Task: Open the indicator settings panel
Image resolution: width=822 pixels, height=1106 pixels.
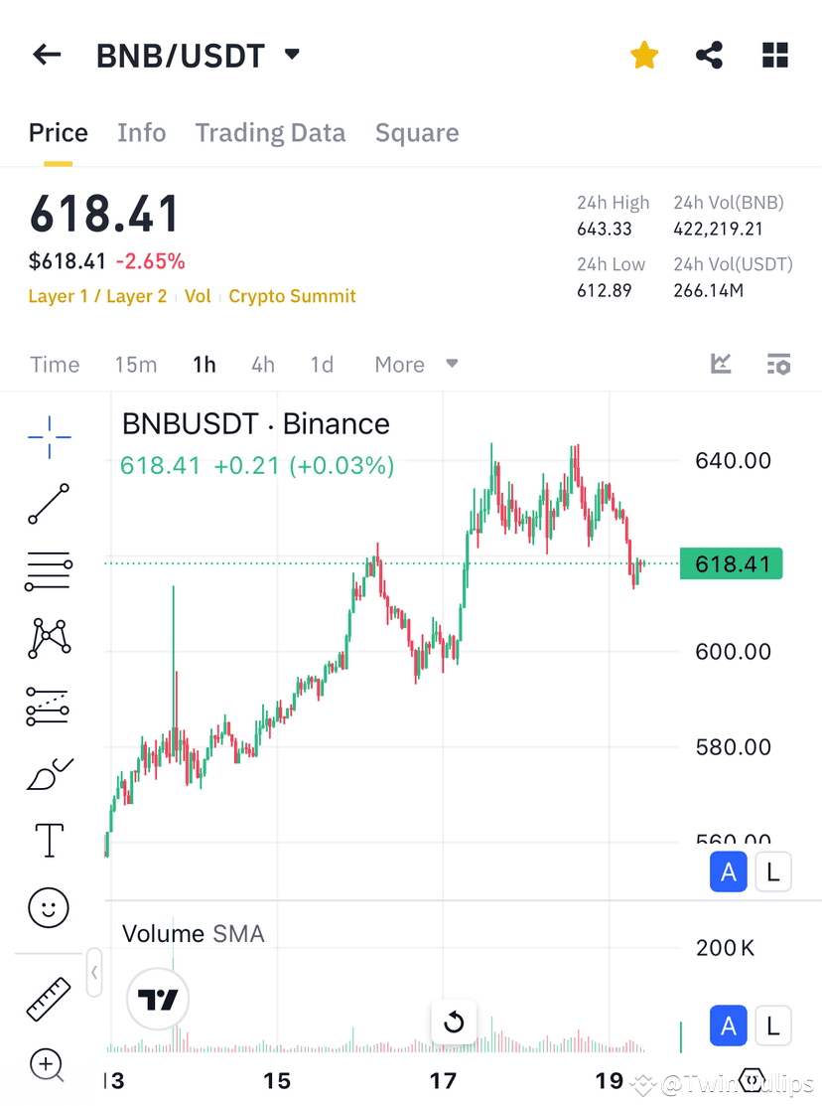Action: point(778,364)
